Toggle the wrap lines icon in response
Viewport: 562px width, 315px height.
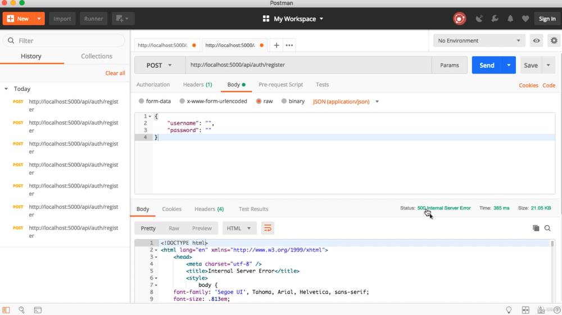click(x=268, y=228)
